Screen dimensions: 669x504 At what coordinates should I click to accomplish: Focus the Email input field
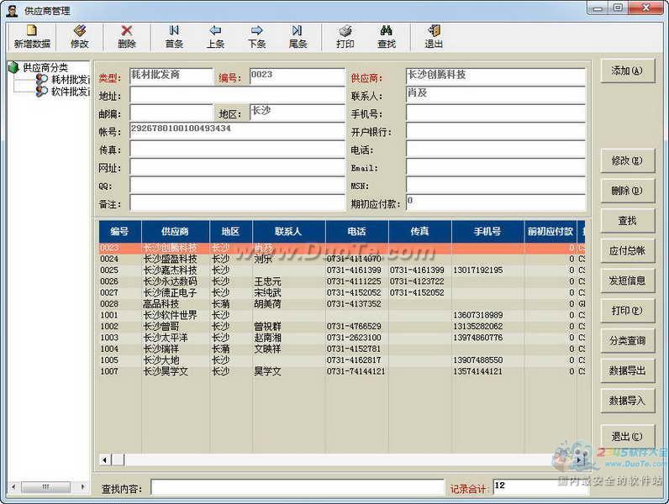point(495,166)
